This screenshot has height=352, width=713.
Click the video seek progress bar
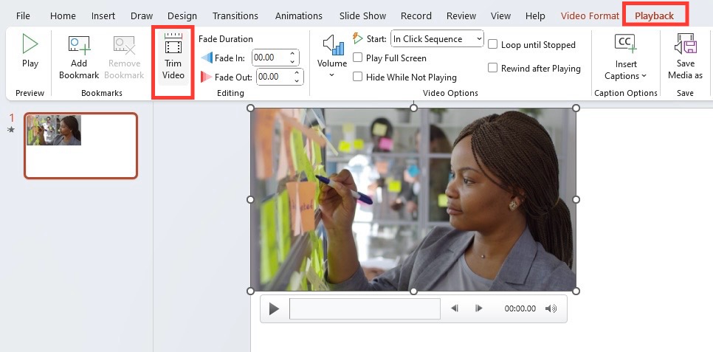pyautogui.click(x=365, y=308)
